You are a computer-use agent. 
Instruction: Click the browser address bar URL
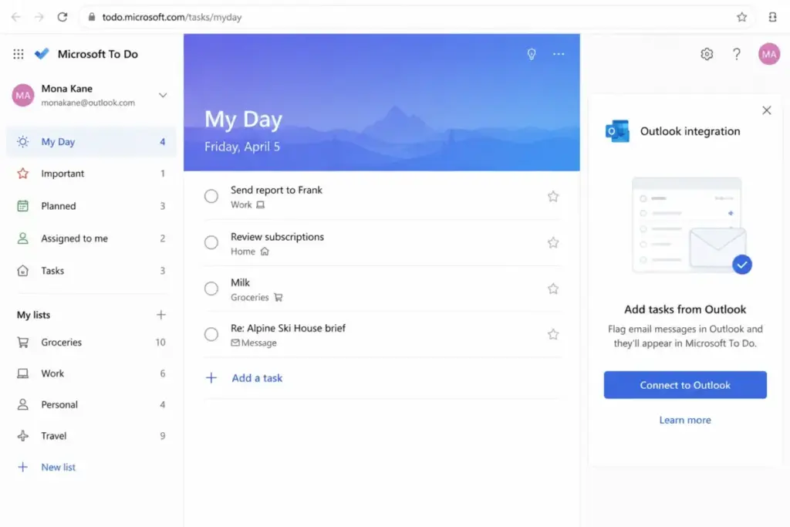[x=172, y=17]
